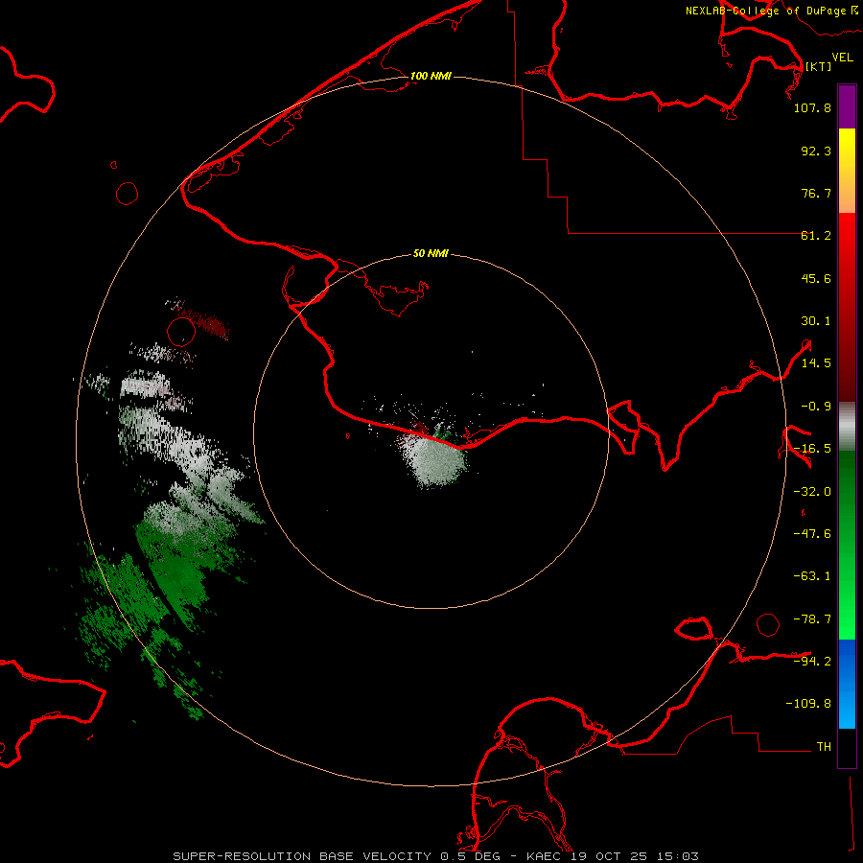Click the -32.0 scale value

[x=812, y=492]
